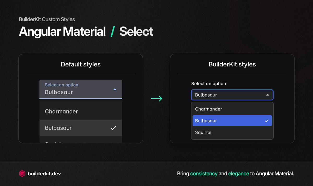Click the 'Angular Material' title text

(62, 32)
